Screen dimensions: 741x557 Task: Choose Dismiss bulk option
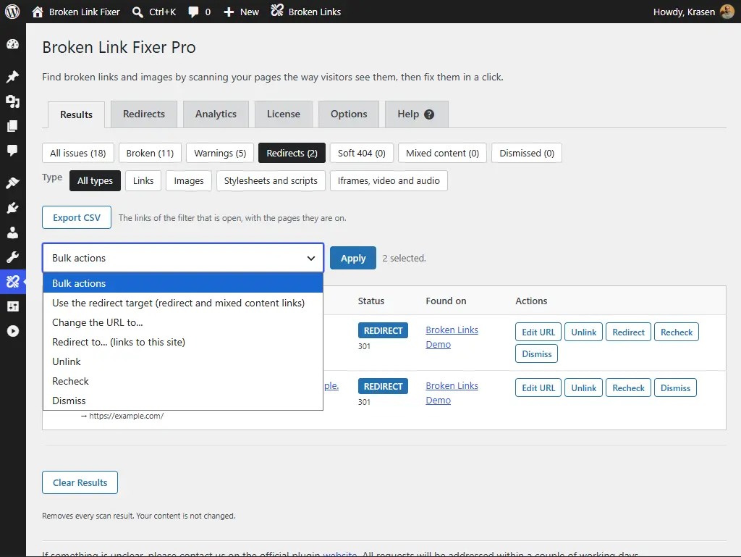[x=183, y=401]
